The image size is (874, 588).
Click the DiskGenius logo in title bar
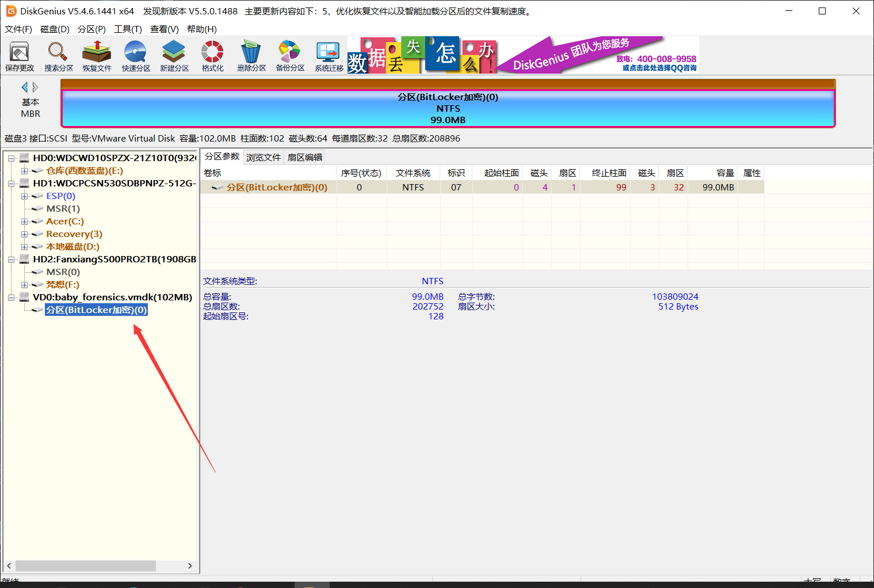11,11
